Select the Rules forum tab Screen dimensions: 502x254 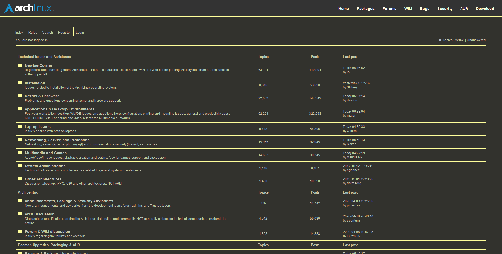point(33,32)
